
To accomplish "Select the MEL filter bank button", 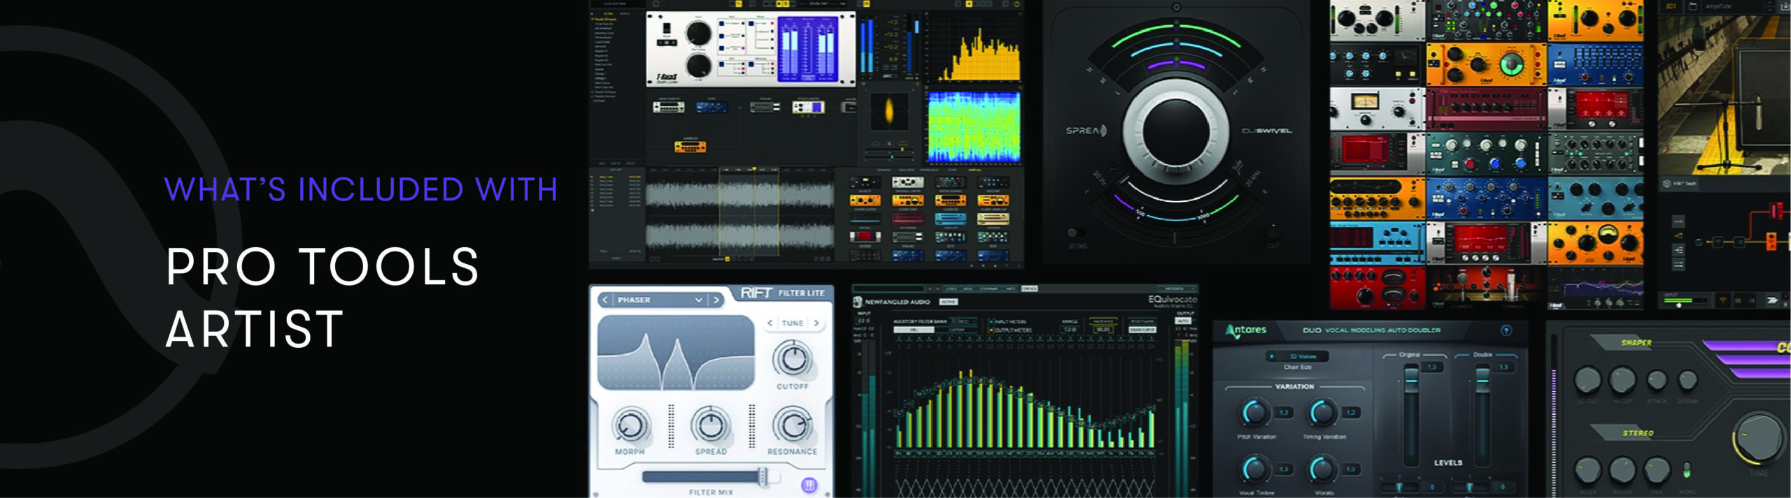I will pos(914,330).
